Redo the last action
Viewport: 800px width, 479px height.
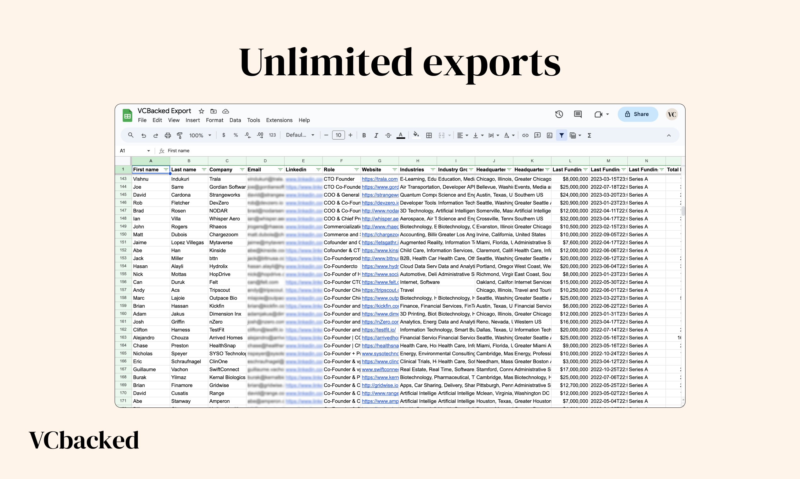(156, 136)
